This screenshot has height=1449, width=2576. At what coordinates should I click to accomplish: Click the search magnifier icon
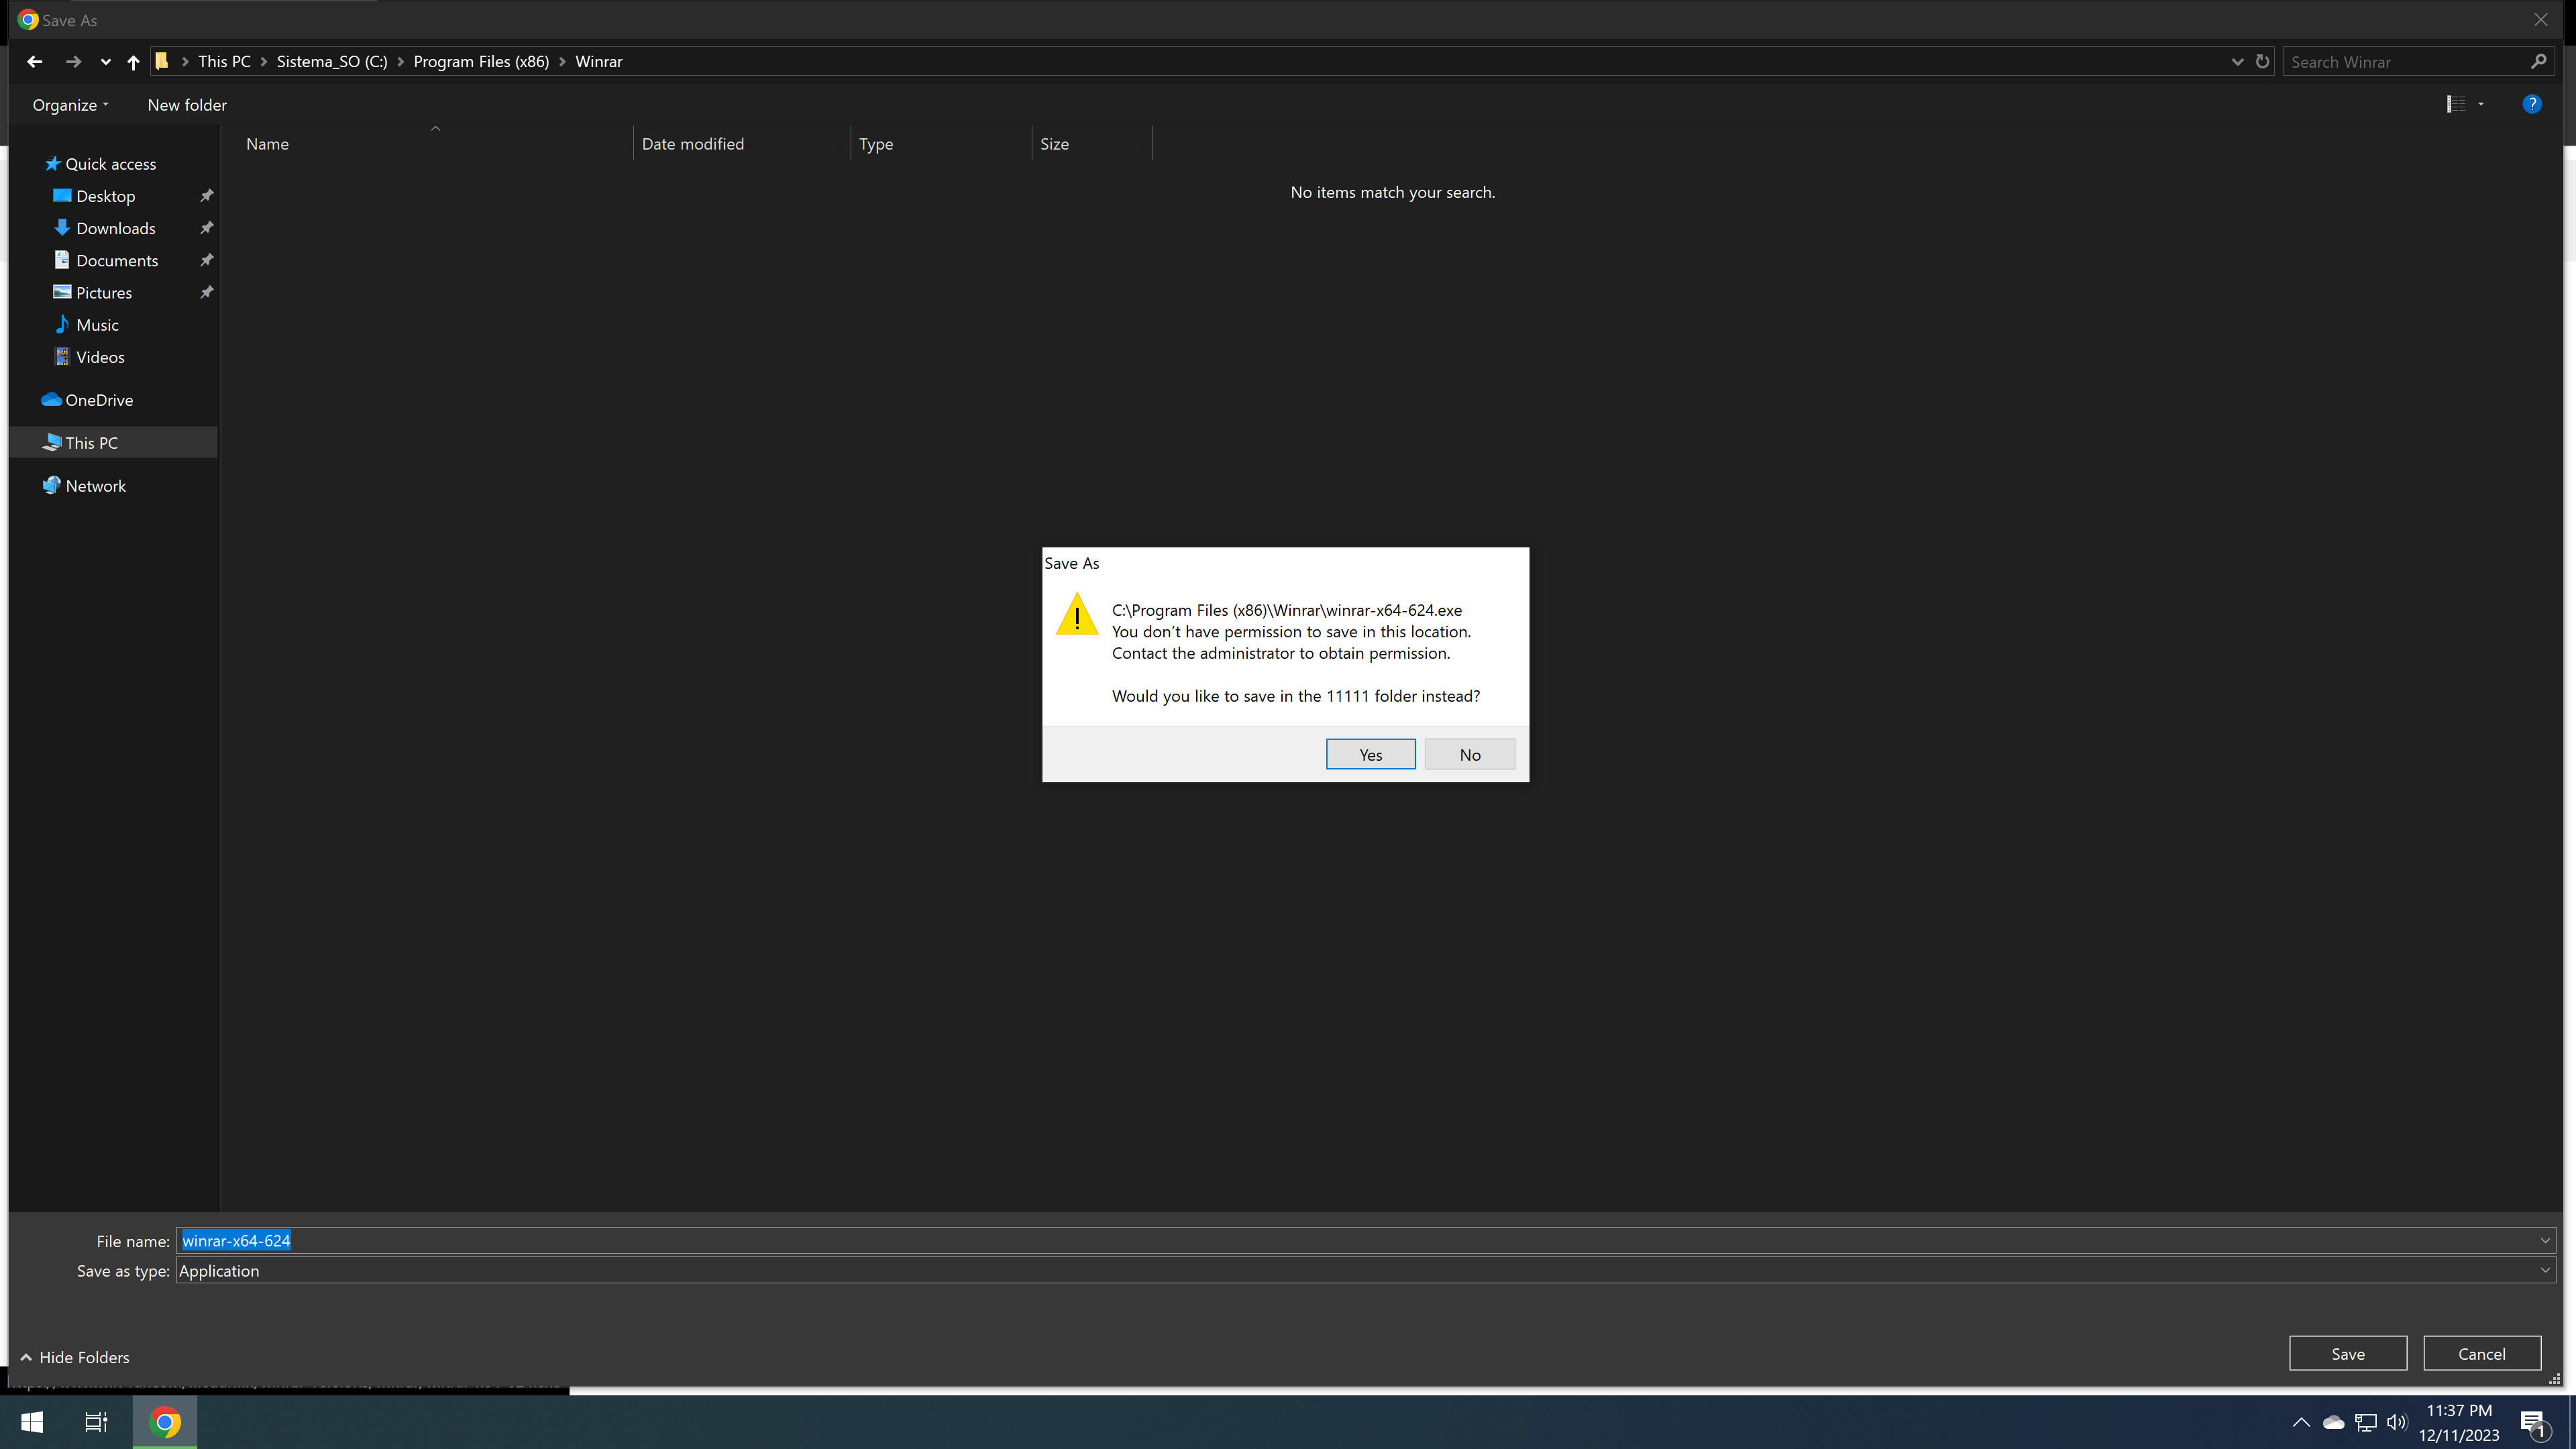[2538, 62]
